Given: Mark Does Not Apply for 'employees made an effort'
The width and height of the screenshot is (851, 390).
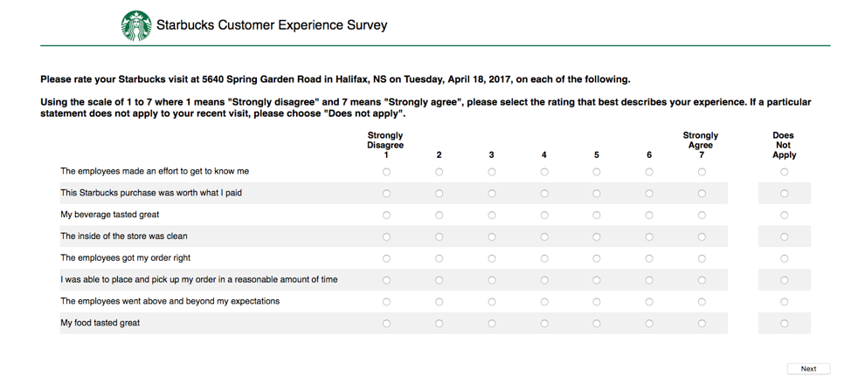Looking at the screenshot, I should pos(785,172).
